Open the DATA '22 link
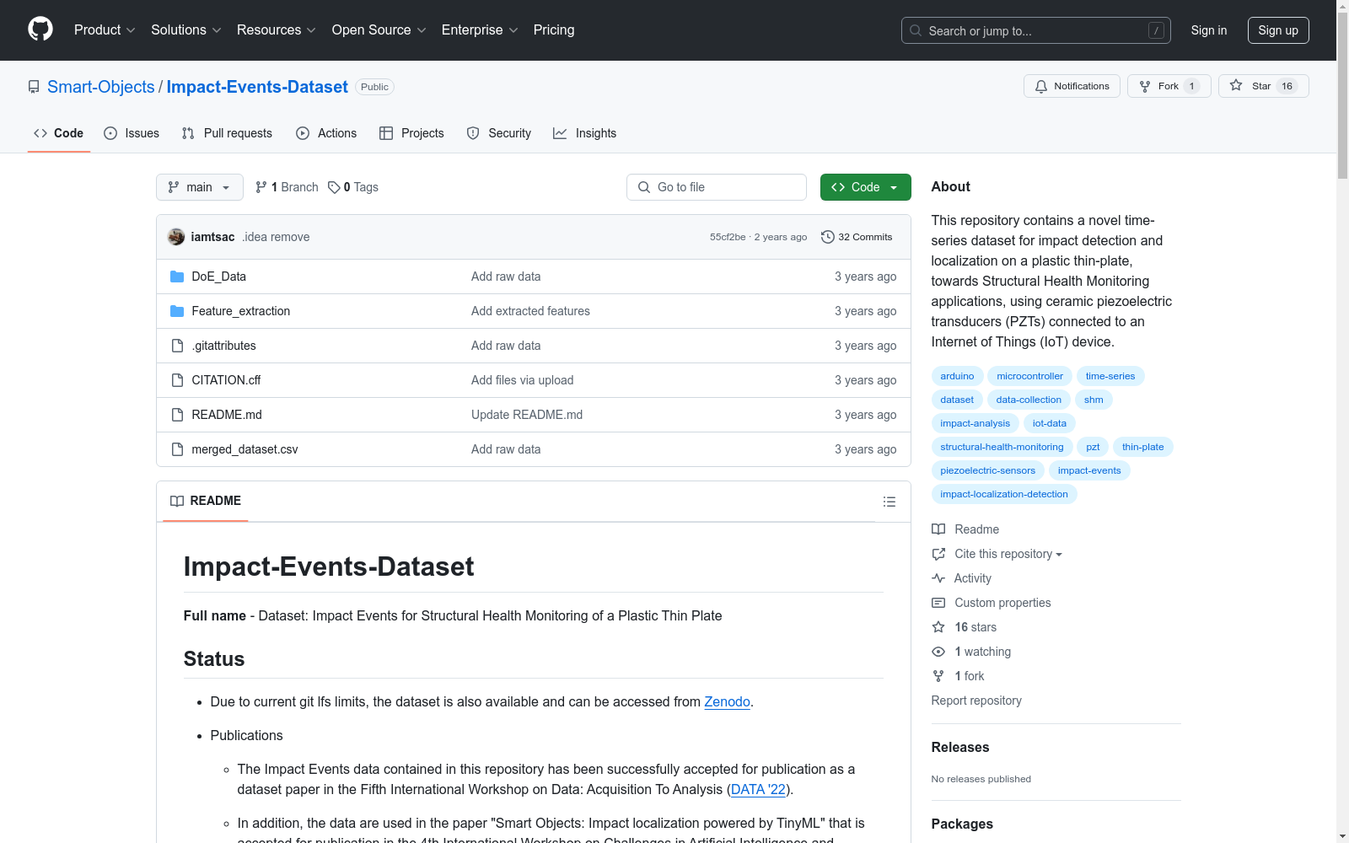Screen dimensions: 1349x843 click(758, 789)
